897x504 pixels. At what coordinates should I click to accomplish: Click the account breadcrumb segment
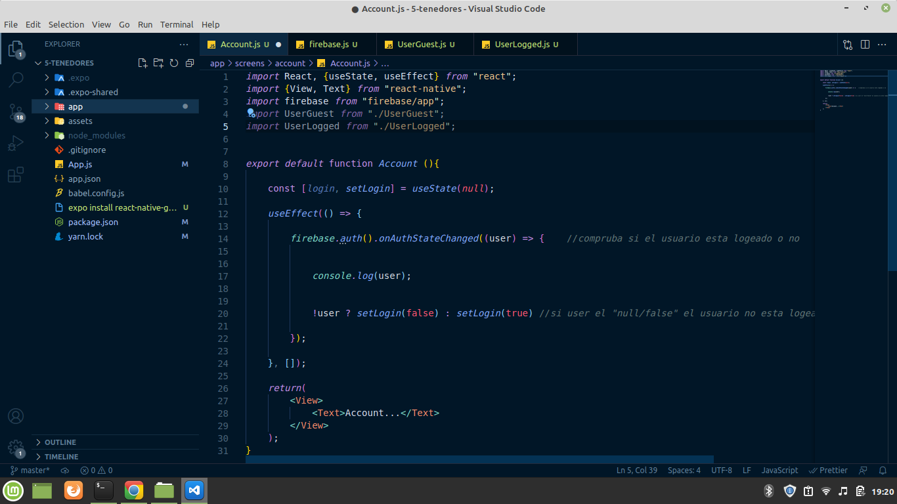click(x=290, y=64)
